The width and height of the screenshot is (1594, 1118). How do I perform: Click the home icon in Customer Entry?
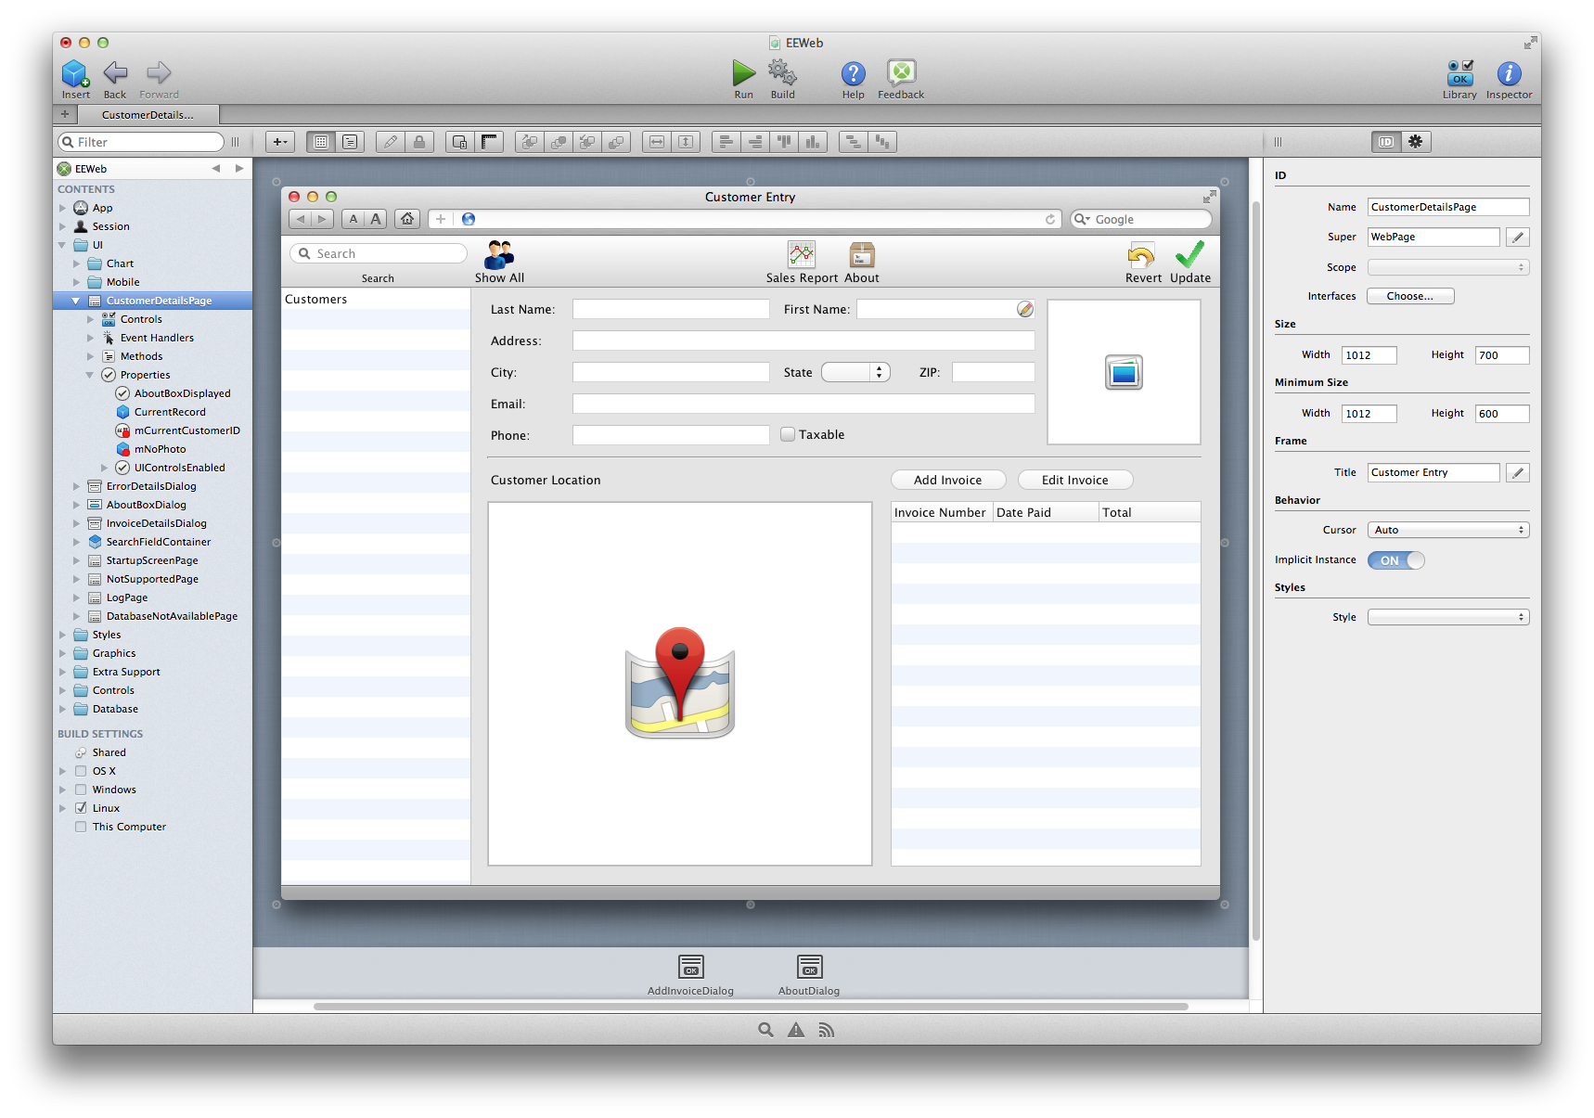click(x=407, y=219)
